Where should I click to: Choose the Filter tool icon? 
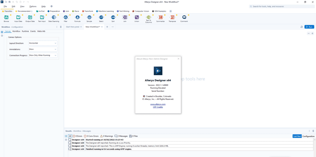(x=65, y=18)
